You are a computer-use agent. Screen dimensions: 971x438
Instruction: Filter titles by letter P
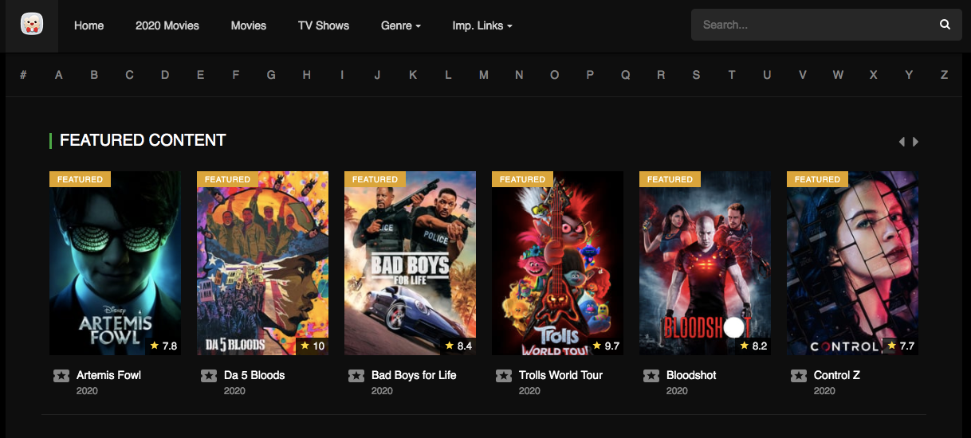pyautogui.click(x=590, y=75)
